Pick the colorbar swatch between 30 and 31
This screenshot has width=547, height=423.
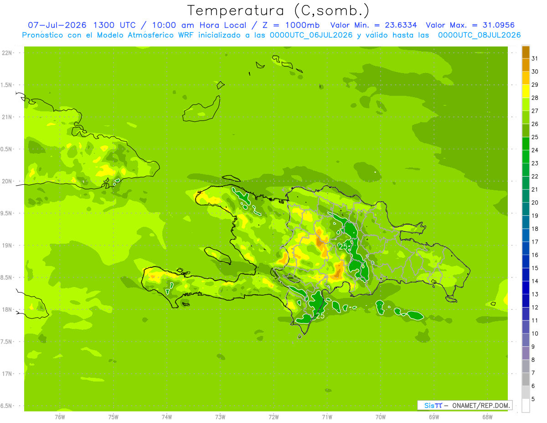point(526,65)
